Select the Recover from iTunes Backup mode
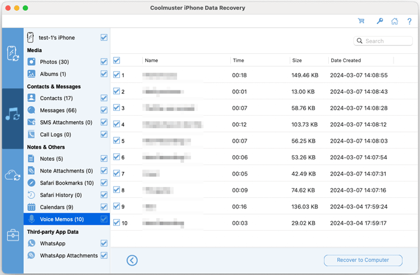 click(13, 114)
